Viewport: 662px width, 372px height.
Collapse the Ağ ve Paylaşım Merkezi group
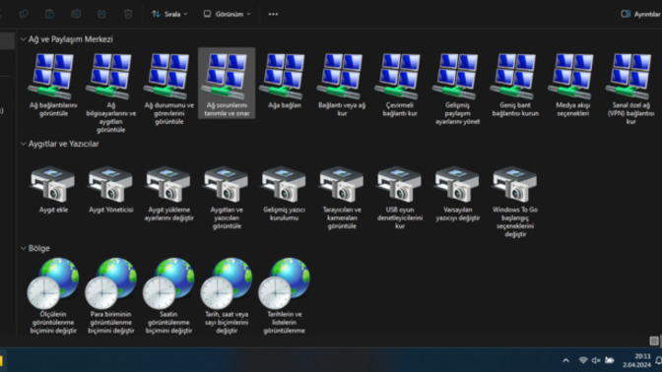click(x=24, y=39)
